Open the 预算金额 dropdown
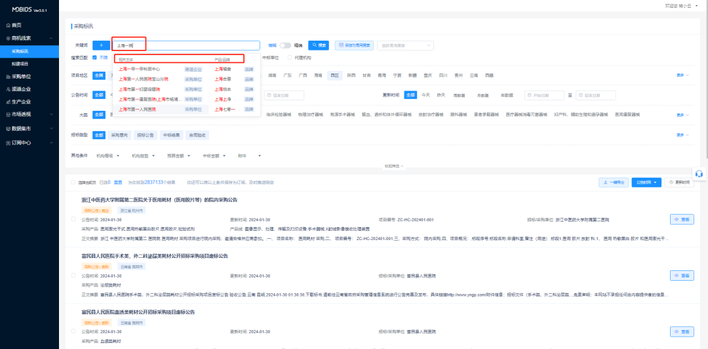The height and width of the screenshot is (349, 708). pyautogui.click(x=178, y=155)
